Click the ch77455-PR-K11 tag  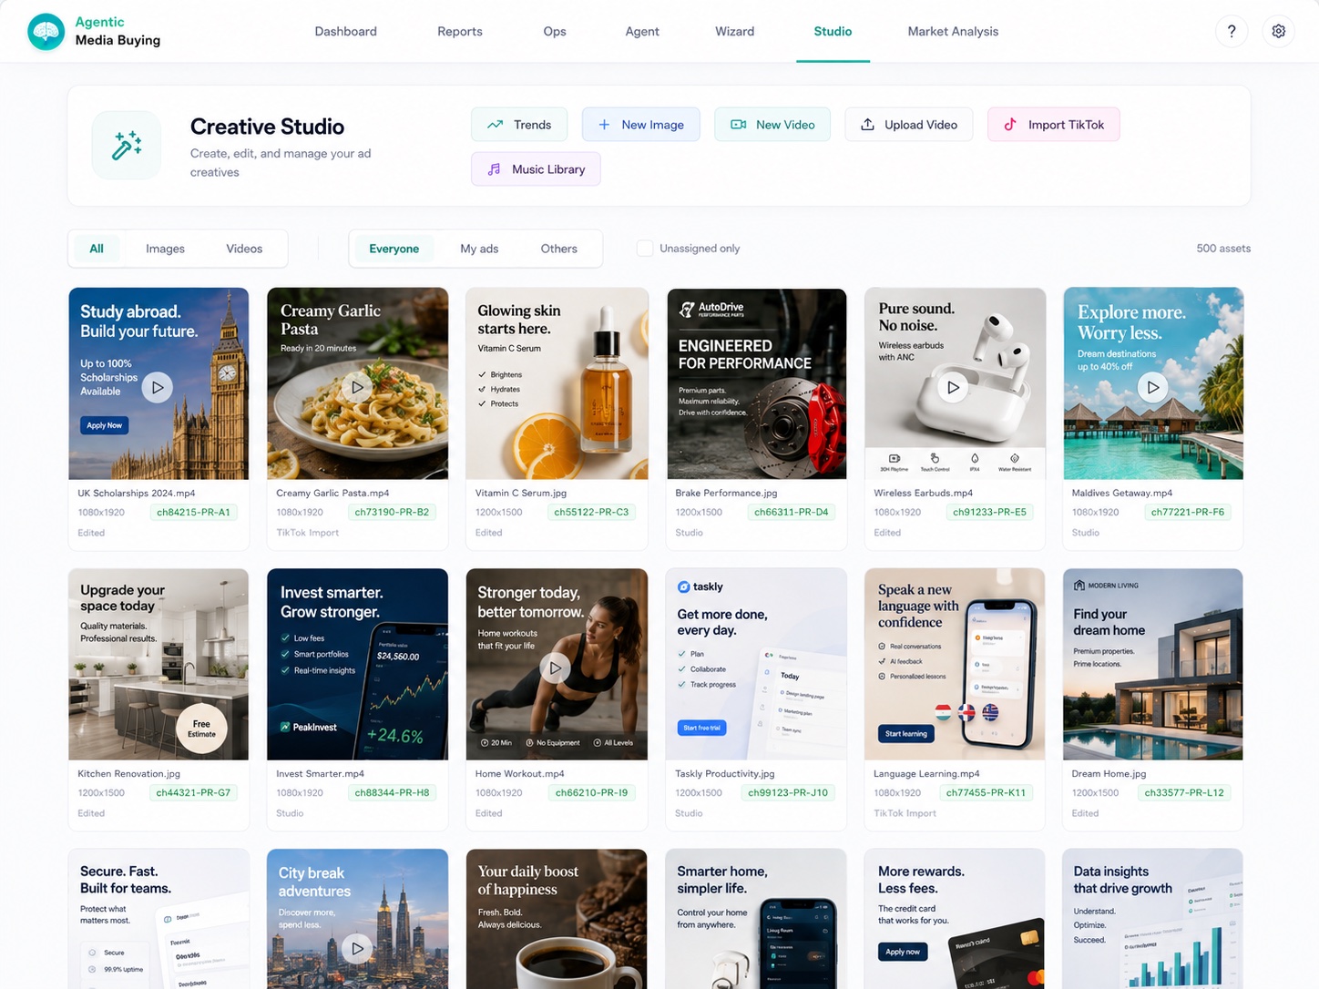click(x=986, y=793)
